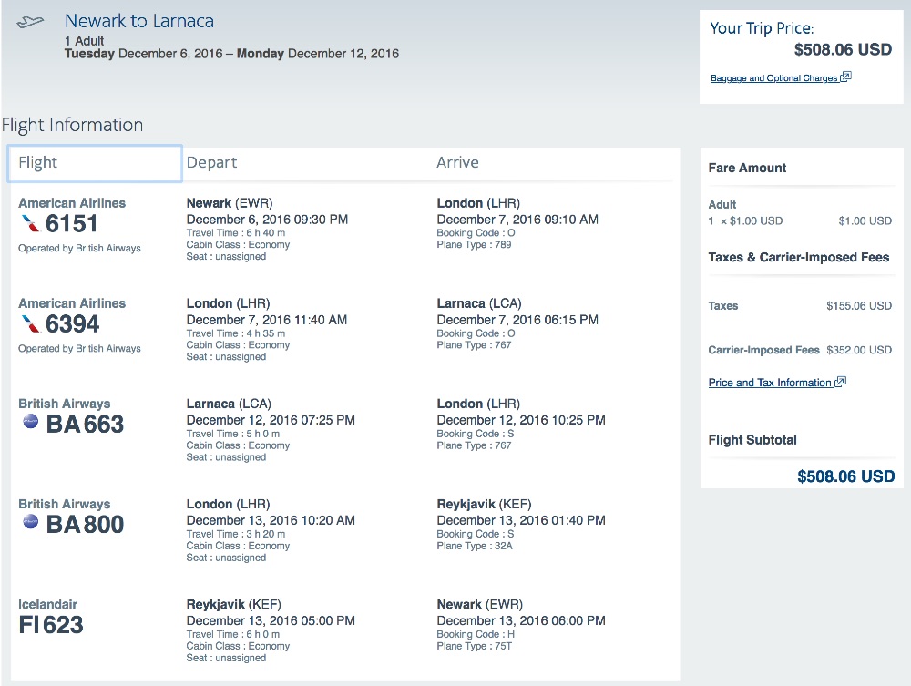Click the Your Trip Price heading
The image size is (911, 686).
[762, 28]
